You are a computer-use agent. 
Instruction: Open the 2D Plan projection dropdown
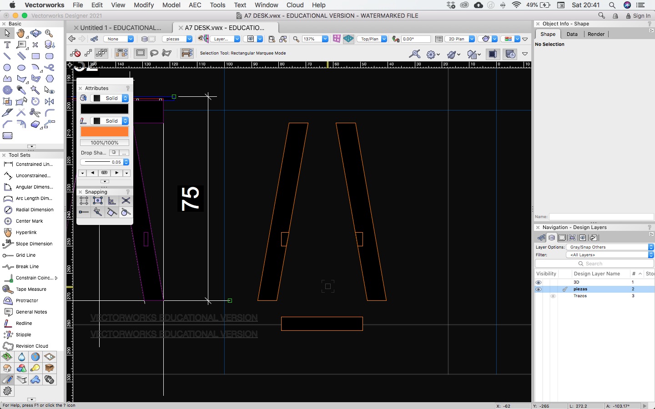(x=460, y=39)
